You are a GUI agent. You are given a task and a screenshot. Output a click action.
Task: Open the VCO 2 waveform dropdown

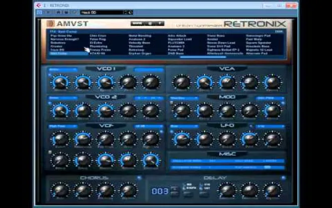pos(63,98)
